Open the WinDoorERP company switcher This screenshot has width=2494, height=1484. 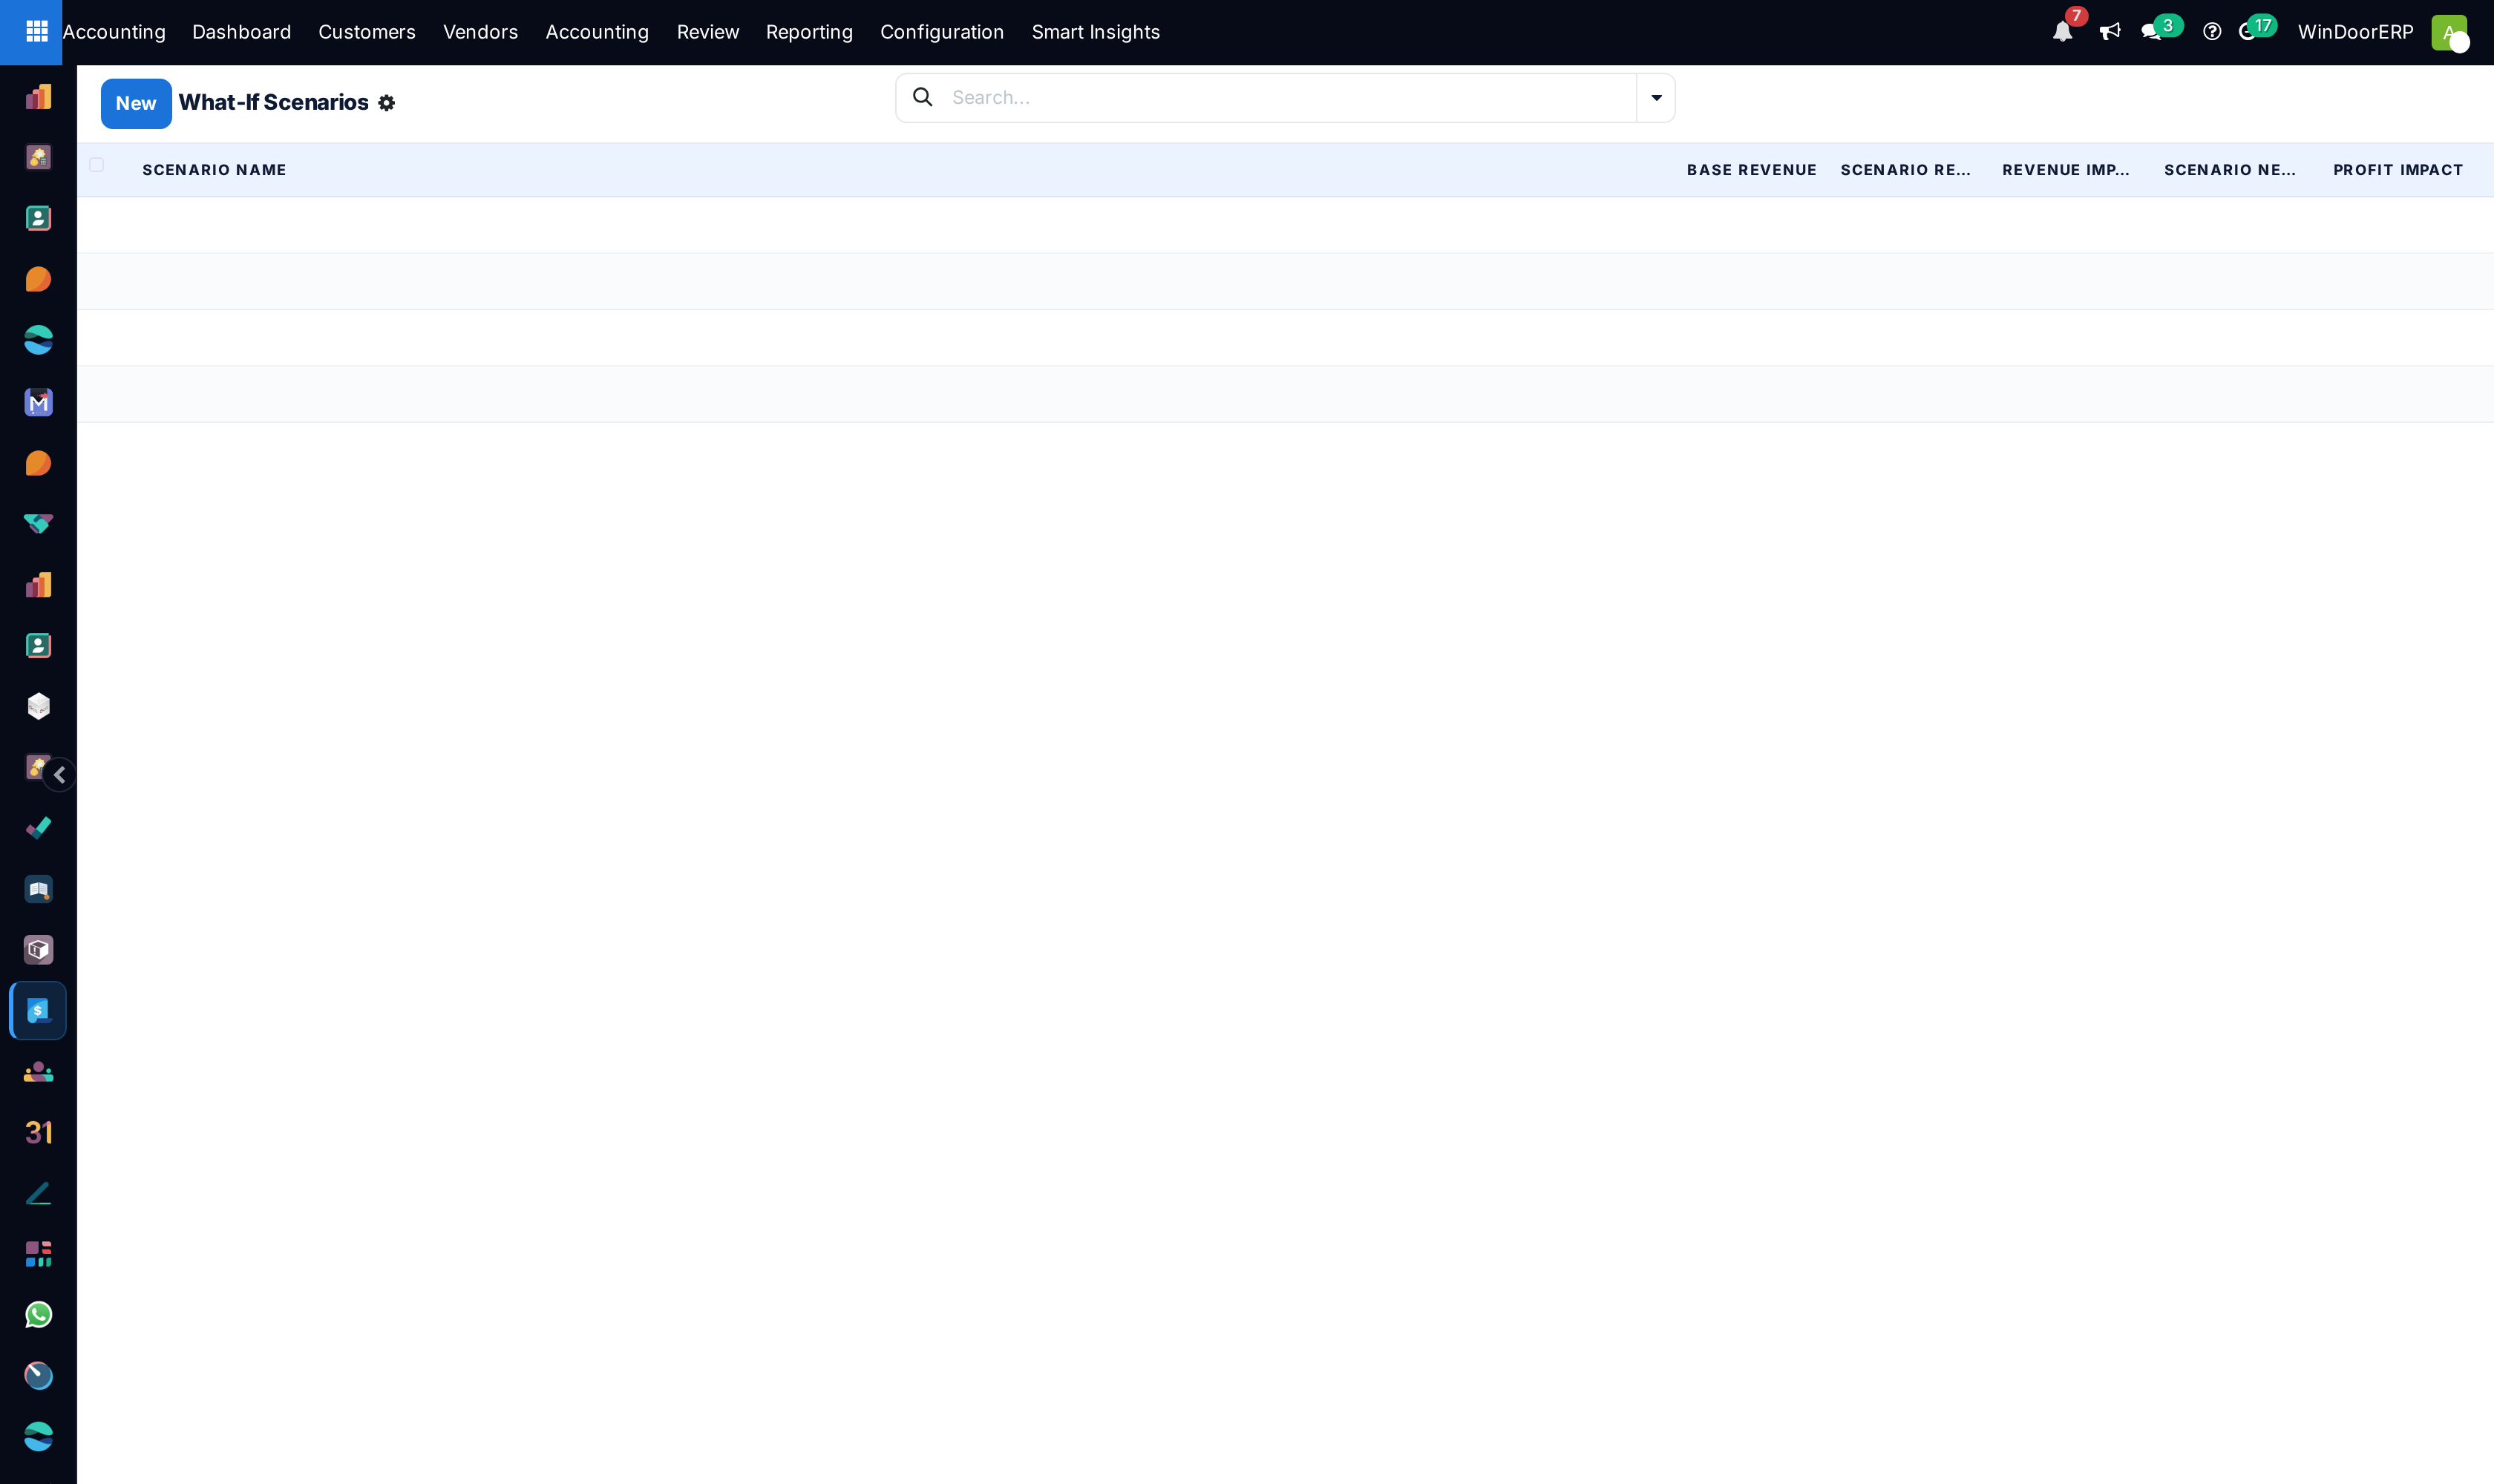tap(2355, 32)
